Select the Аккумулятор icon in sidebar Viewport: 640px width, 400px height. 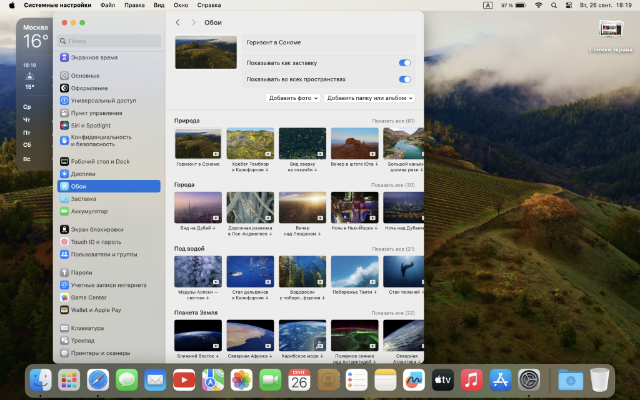(x=64, y=211)
